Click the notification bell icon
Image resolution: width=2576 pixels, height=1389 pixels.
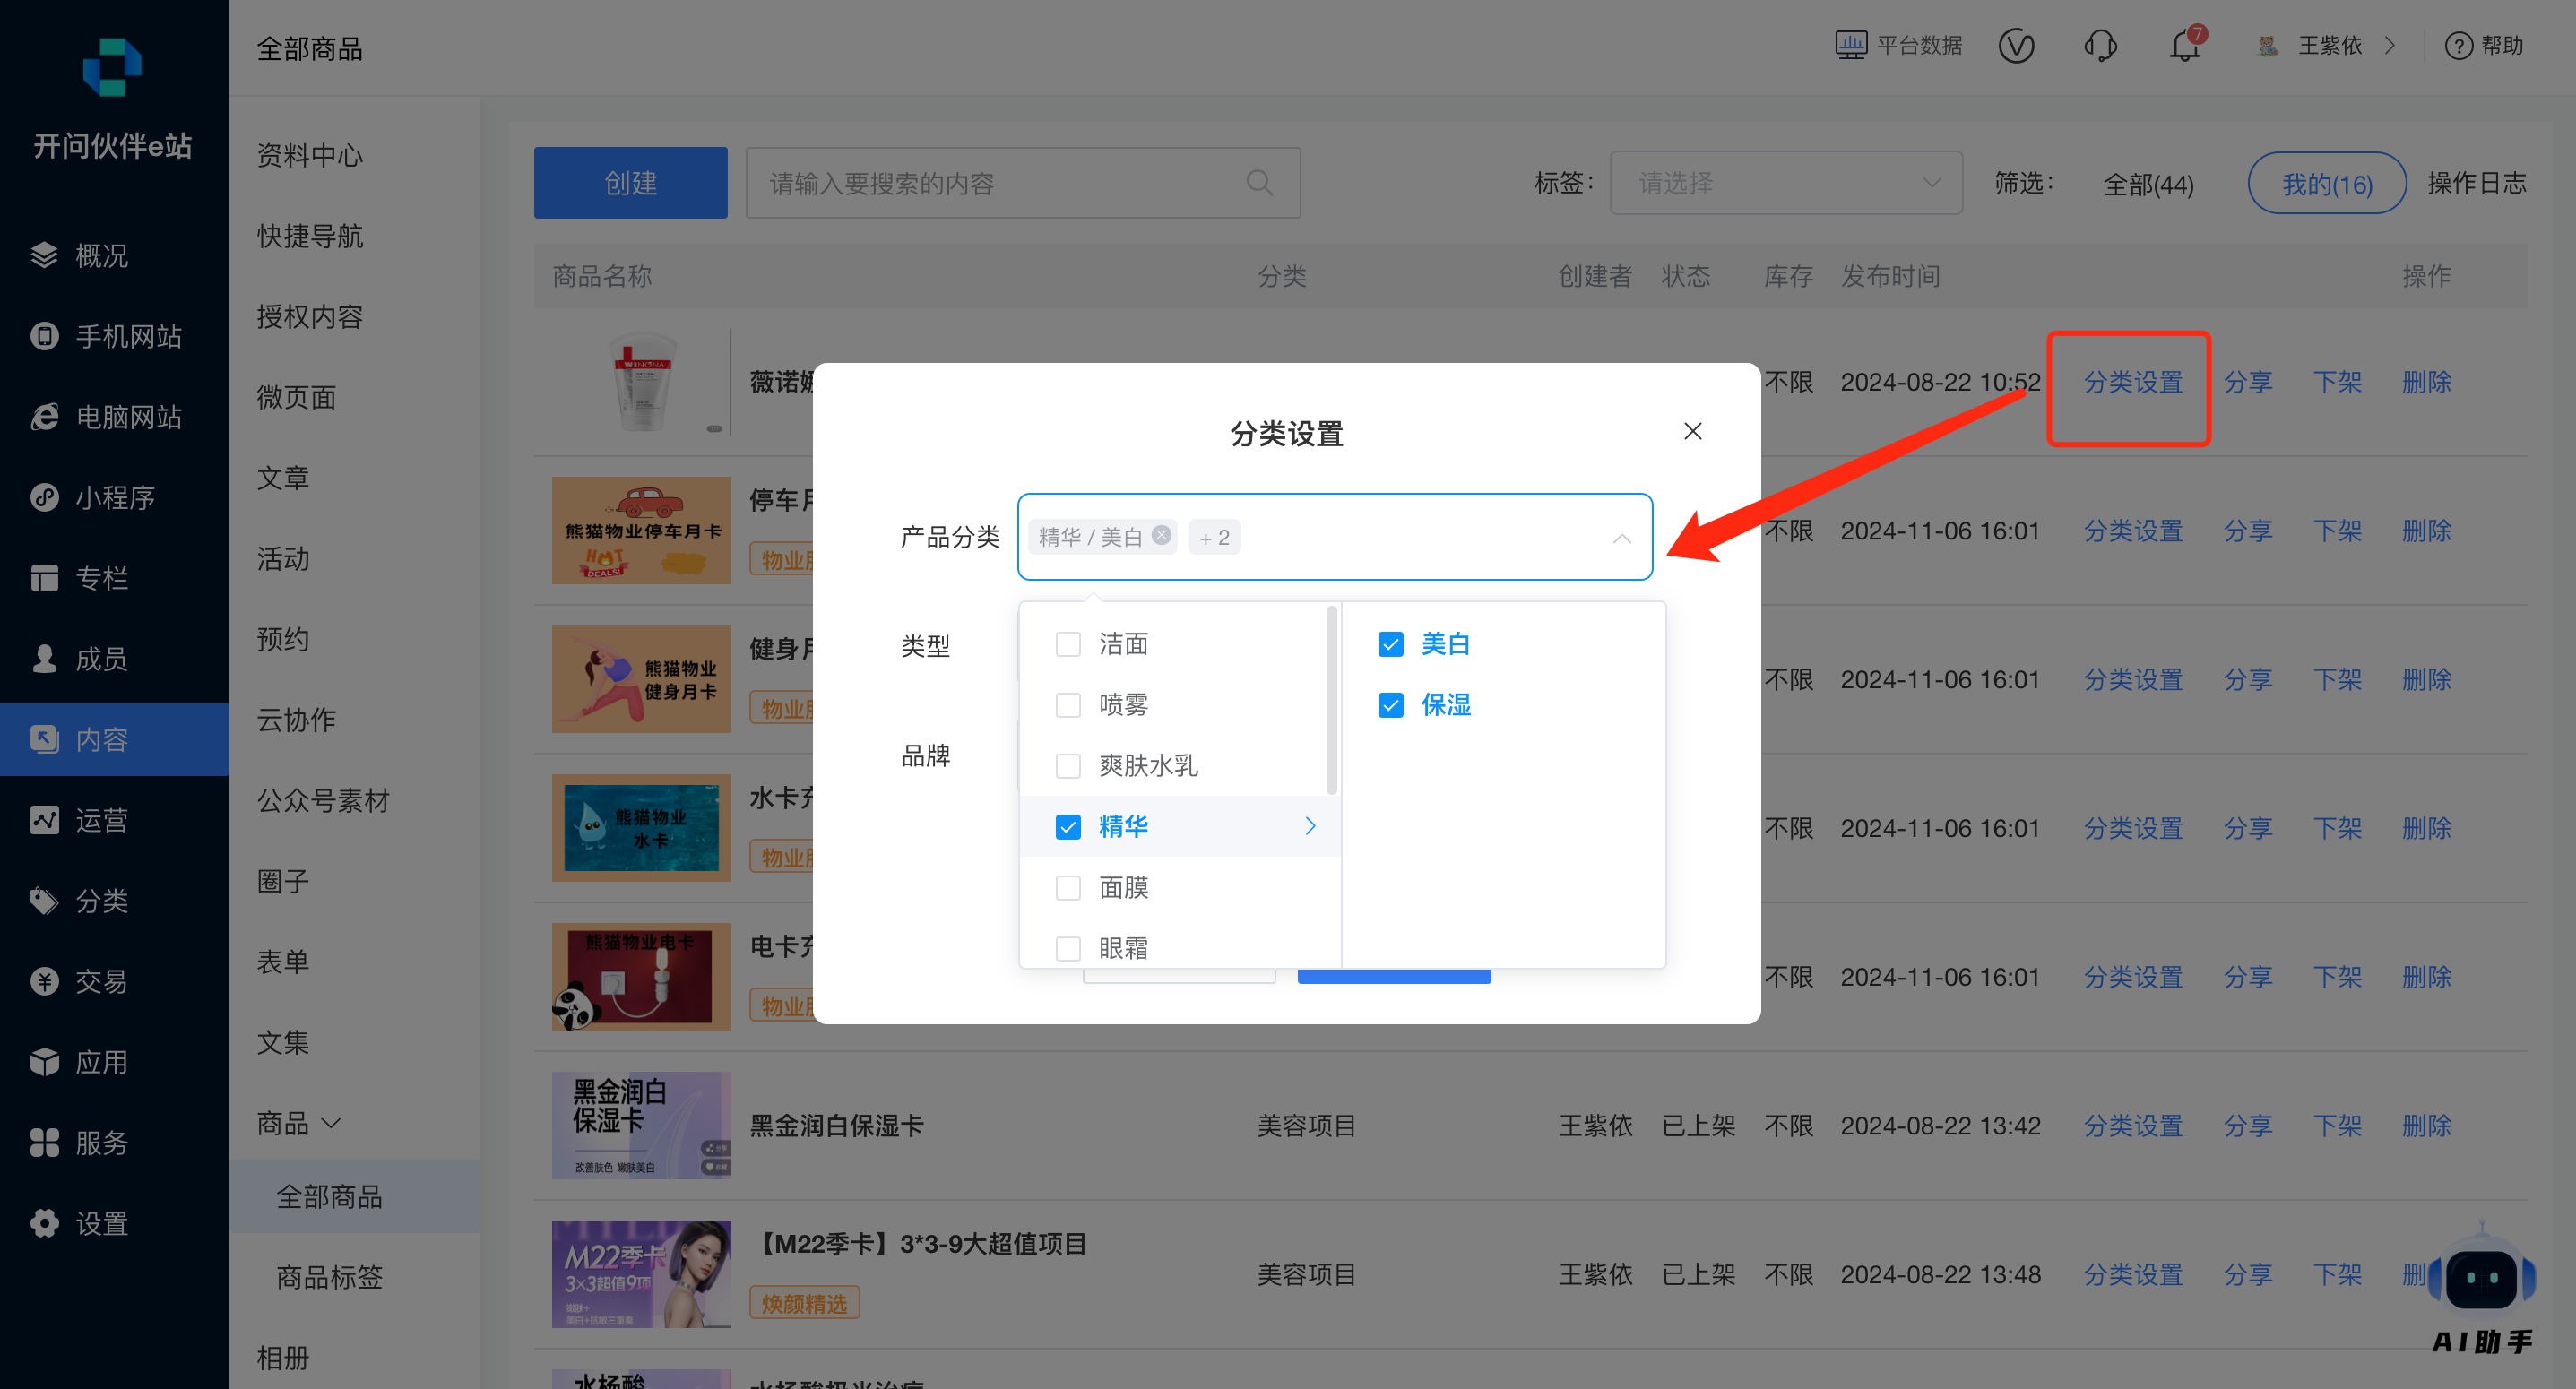(2184, 46)
